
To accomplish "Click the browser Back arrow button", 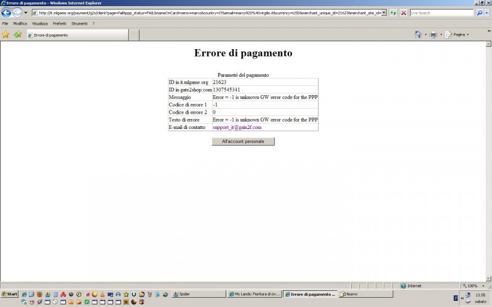I will coord(7,12).
